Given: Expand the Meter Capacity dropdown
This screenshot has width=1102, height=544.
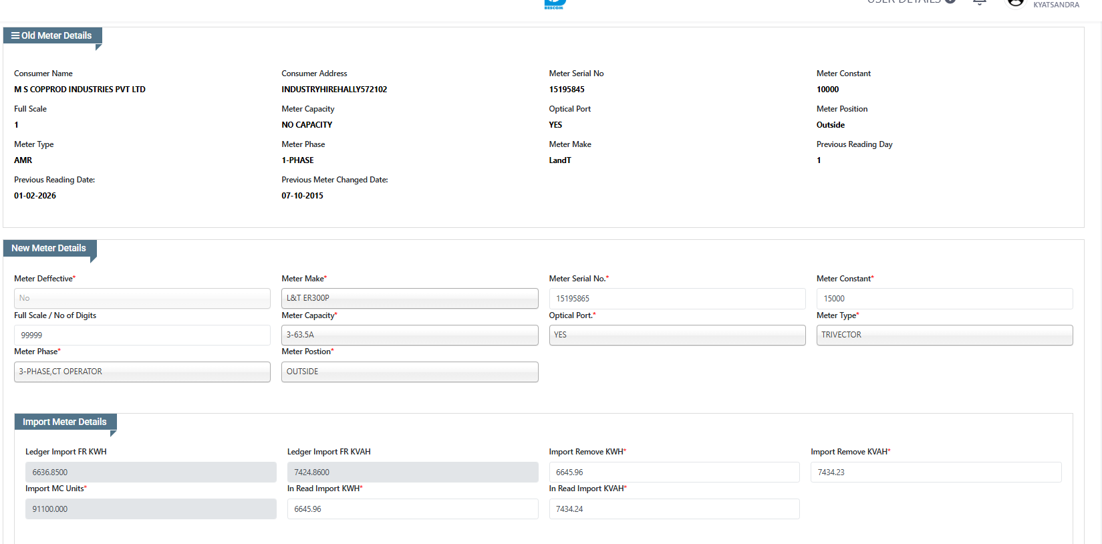Looking at the screenshot, I should (x=409, y=335).
